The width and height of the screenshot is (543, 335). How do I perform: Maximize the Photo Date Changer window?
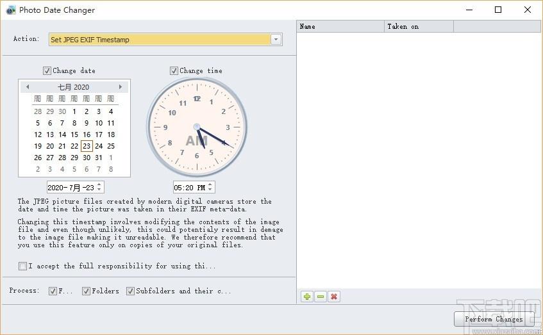(498, 10)
